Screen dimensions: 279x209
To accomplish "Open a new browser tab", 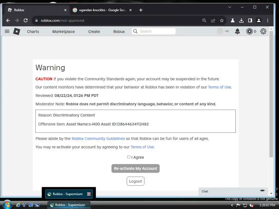I will pyautogui.click(x=141, y=10).
